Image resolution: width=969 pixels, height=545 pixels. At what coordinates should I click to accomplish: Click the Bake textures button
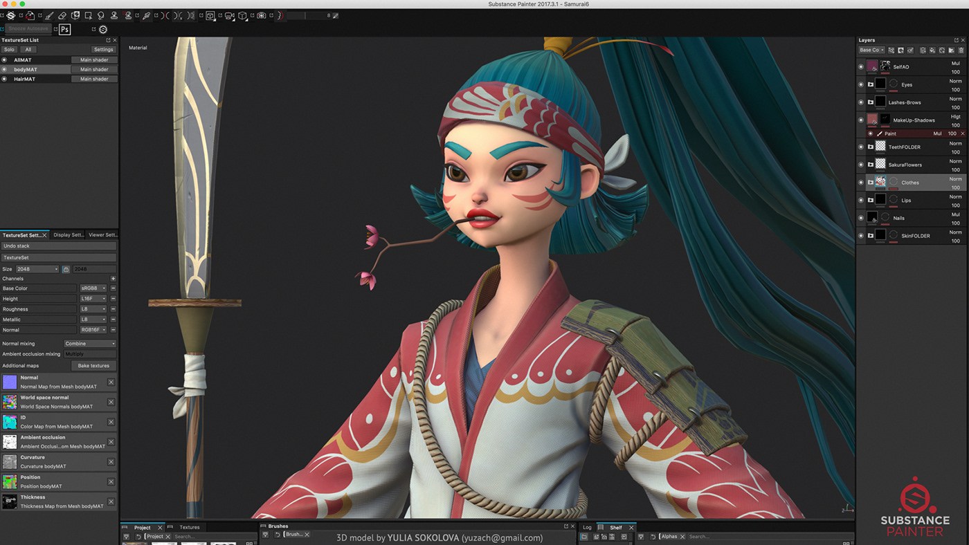(93, 365)
